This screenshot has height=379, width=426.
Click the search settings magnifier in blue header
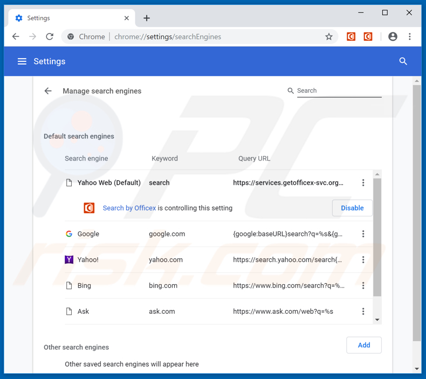(x=403, y=61)
